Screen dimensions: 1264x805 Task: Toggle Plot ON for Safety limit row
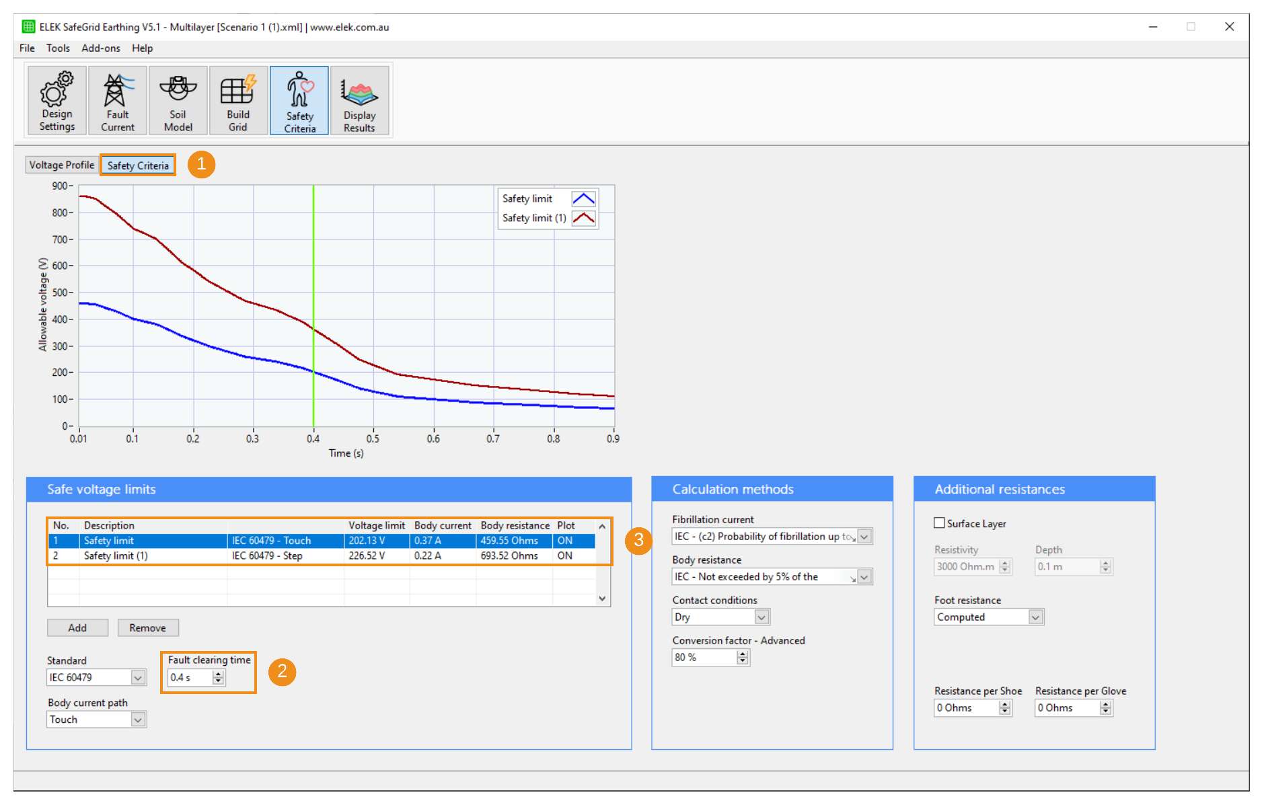[x=564, y=540]
